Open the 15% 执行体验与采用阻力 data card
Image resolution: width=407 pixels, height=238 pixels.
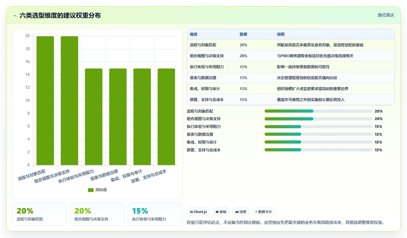click(155, 214)
